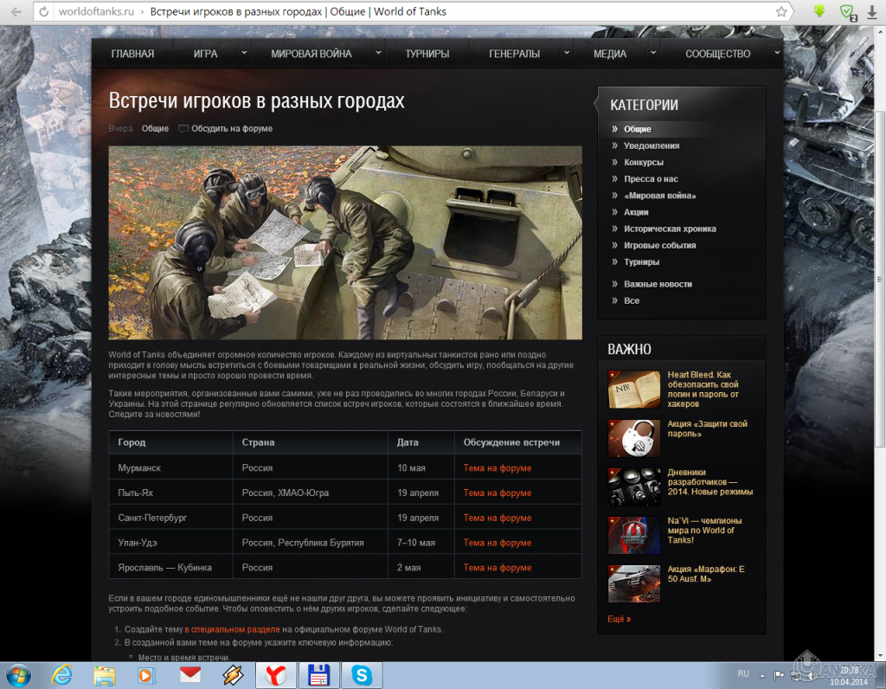Expand the МИРОВАЯ ВОЙНА dropdown arrow
886x689 pixels.
click(x=378, y=53)
